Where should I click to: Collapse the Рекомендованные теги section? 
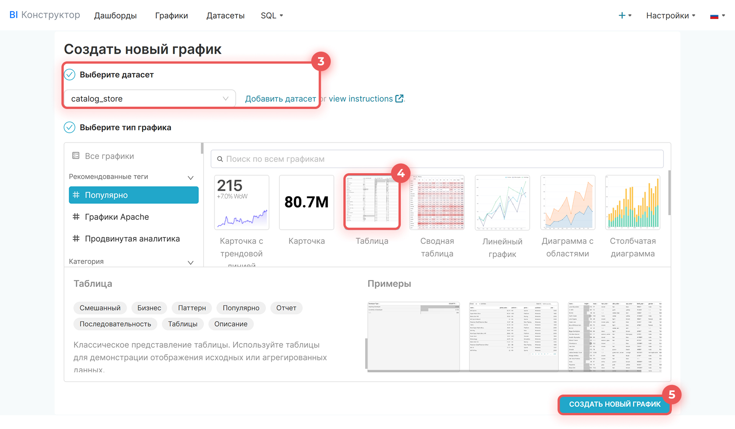[191, 177]
